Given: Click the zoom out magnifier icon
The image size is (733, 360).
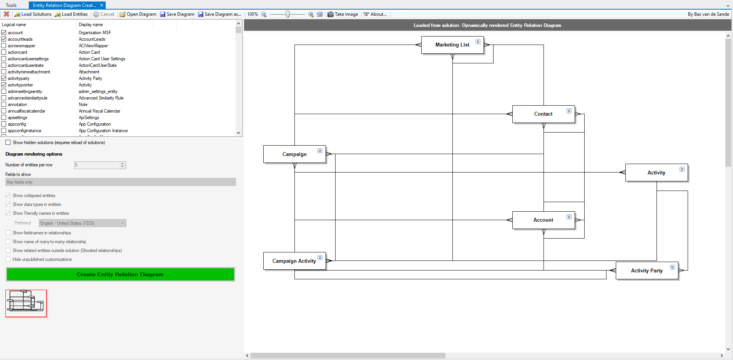Looking at the screenshot, I should click(x=264, y=14).
